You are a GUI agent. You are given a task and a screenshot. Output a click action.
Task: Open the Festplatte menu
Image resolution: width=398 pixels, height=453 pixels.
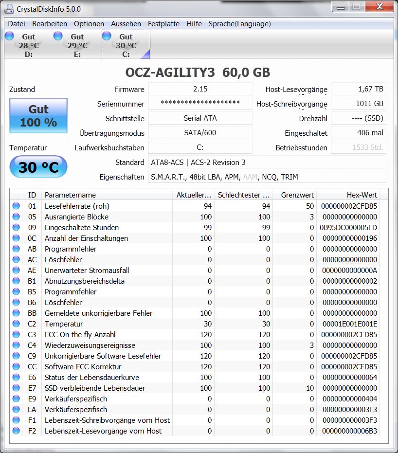pyautogui.click(x=163, y=24)
